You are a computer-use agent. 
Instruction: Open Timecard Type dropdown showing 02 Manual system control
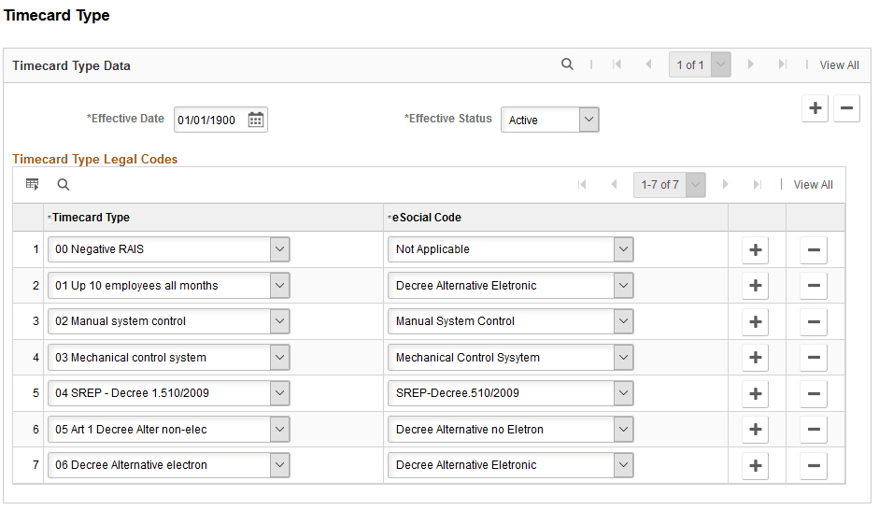click(x=169, y=321)
